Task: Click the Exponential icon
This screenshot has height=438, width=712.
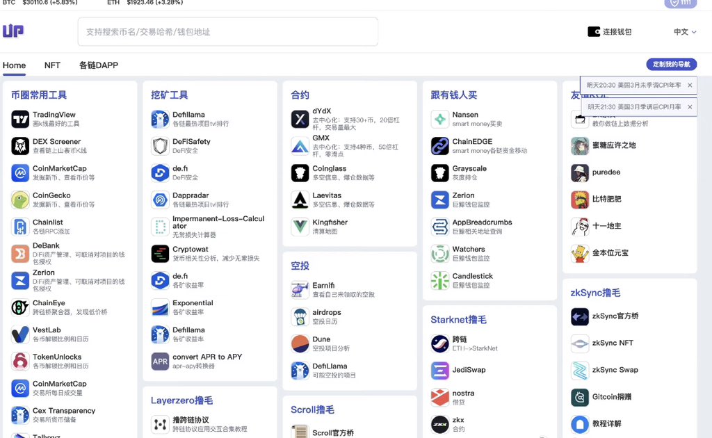Action: (160, 308)
